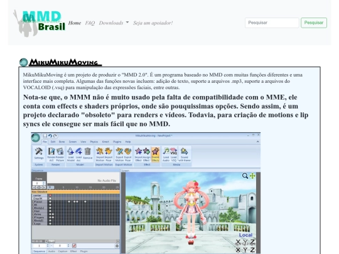The height and width of the screenshot is (254, 339).
Task: Toggle the red checkbox below the timeline
Action: pyautogui.click(x=74, y=246)
